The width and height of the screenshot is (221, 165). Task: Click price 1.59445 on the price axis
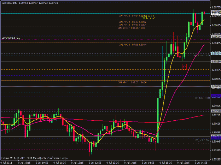[x=216, y=141]
